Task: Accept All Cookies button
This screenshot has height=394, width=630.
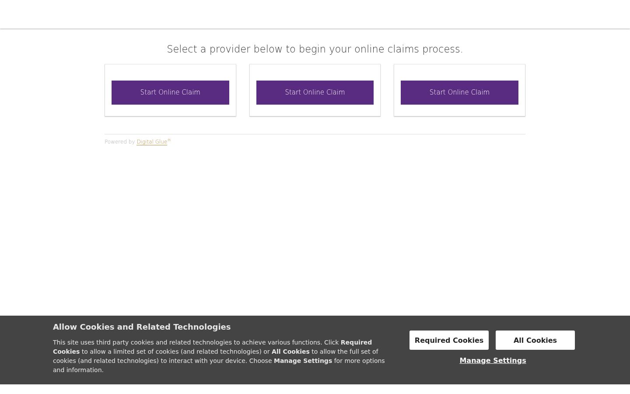Action: point(535,340)
